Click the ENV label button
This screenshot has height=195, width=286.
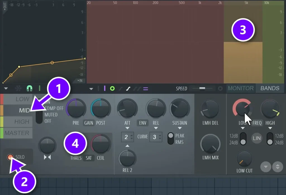tap(143, 123)
